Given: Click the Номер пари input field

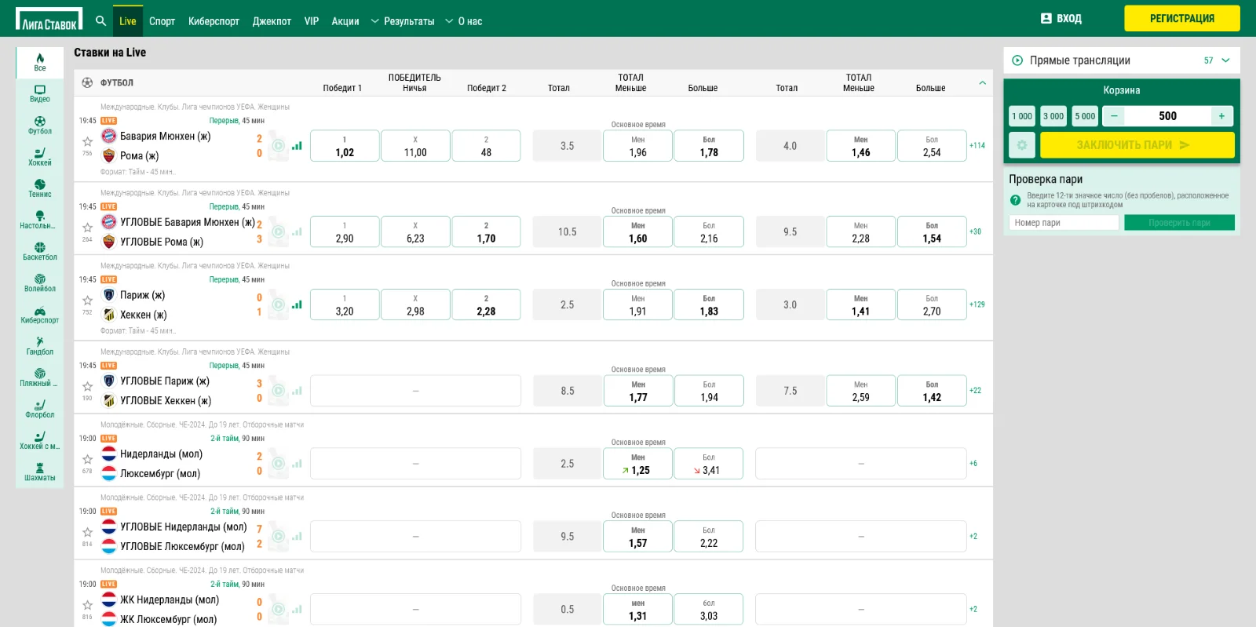Looking at the screenshot, I should click(x=1064, y=223).
